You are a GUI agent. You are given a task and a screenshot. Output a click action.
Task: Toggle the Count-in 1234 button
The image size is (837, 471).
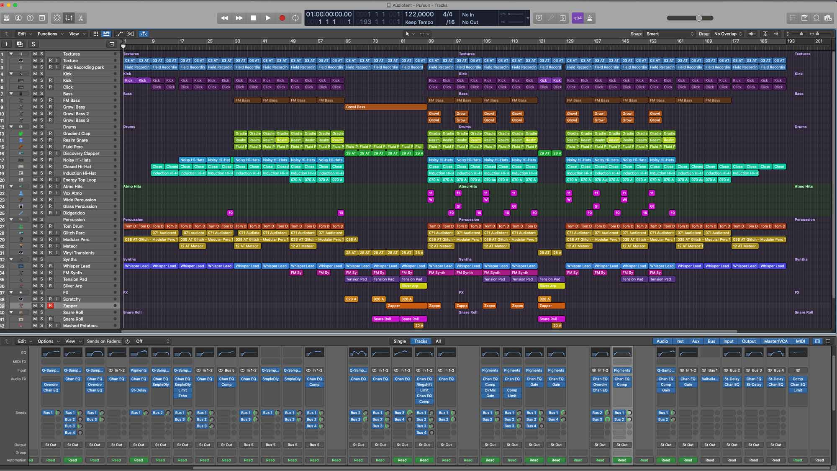(x=578, y=18)
